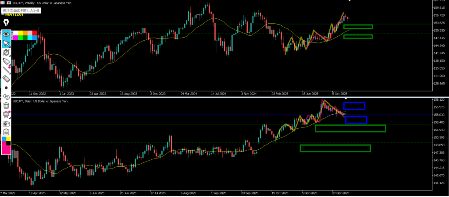This screenshot has width=449, height=197.
Task: Click the large magenta color block in toolbar
Action: pos(6,149)
